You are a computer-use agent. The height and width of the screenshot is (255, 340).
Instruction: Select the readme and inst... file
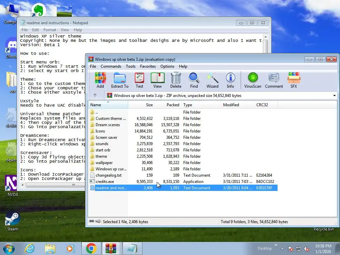183,188
